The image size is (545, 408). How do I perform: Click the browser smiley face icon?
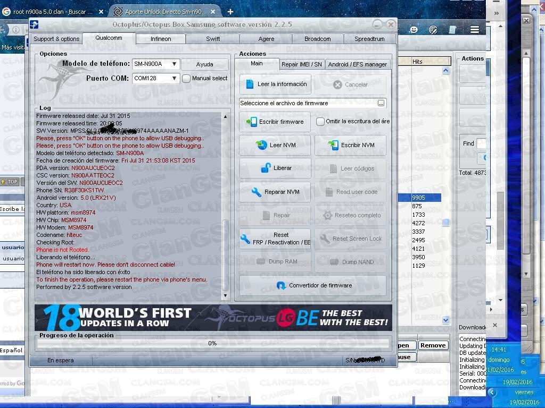414,30
